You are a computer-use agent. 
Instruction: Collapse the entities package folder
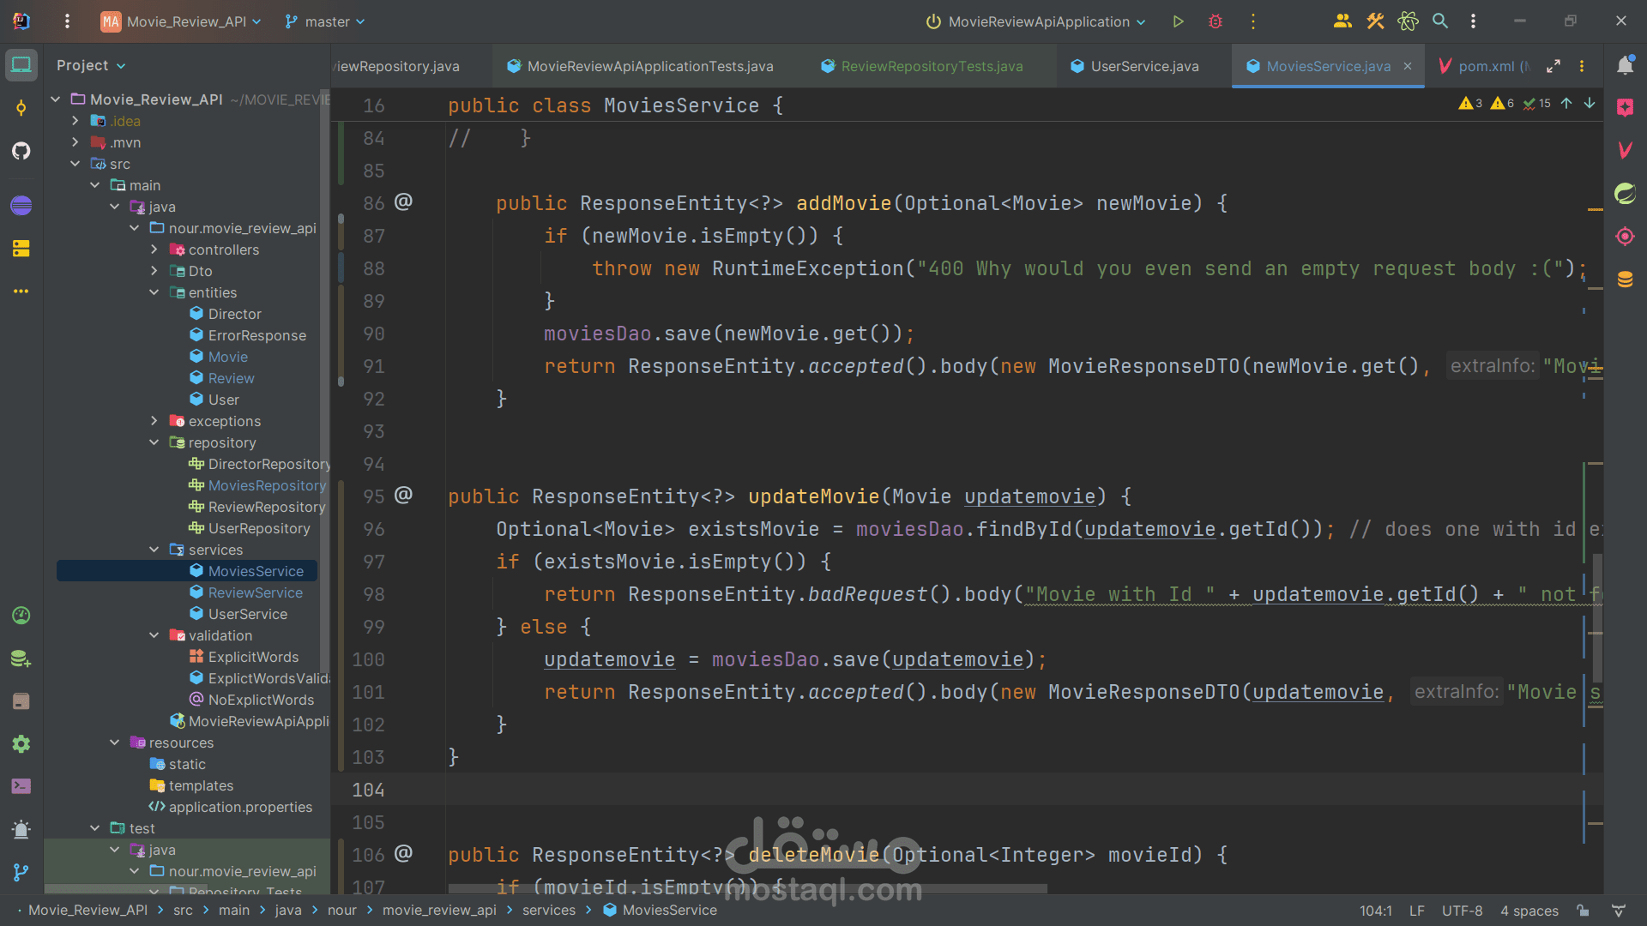pos(154,292)
